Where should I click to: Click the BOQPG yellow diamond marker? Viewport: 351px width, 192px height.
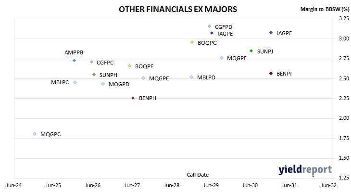coord(192,42)
